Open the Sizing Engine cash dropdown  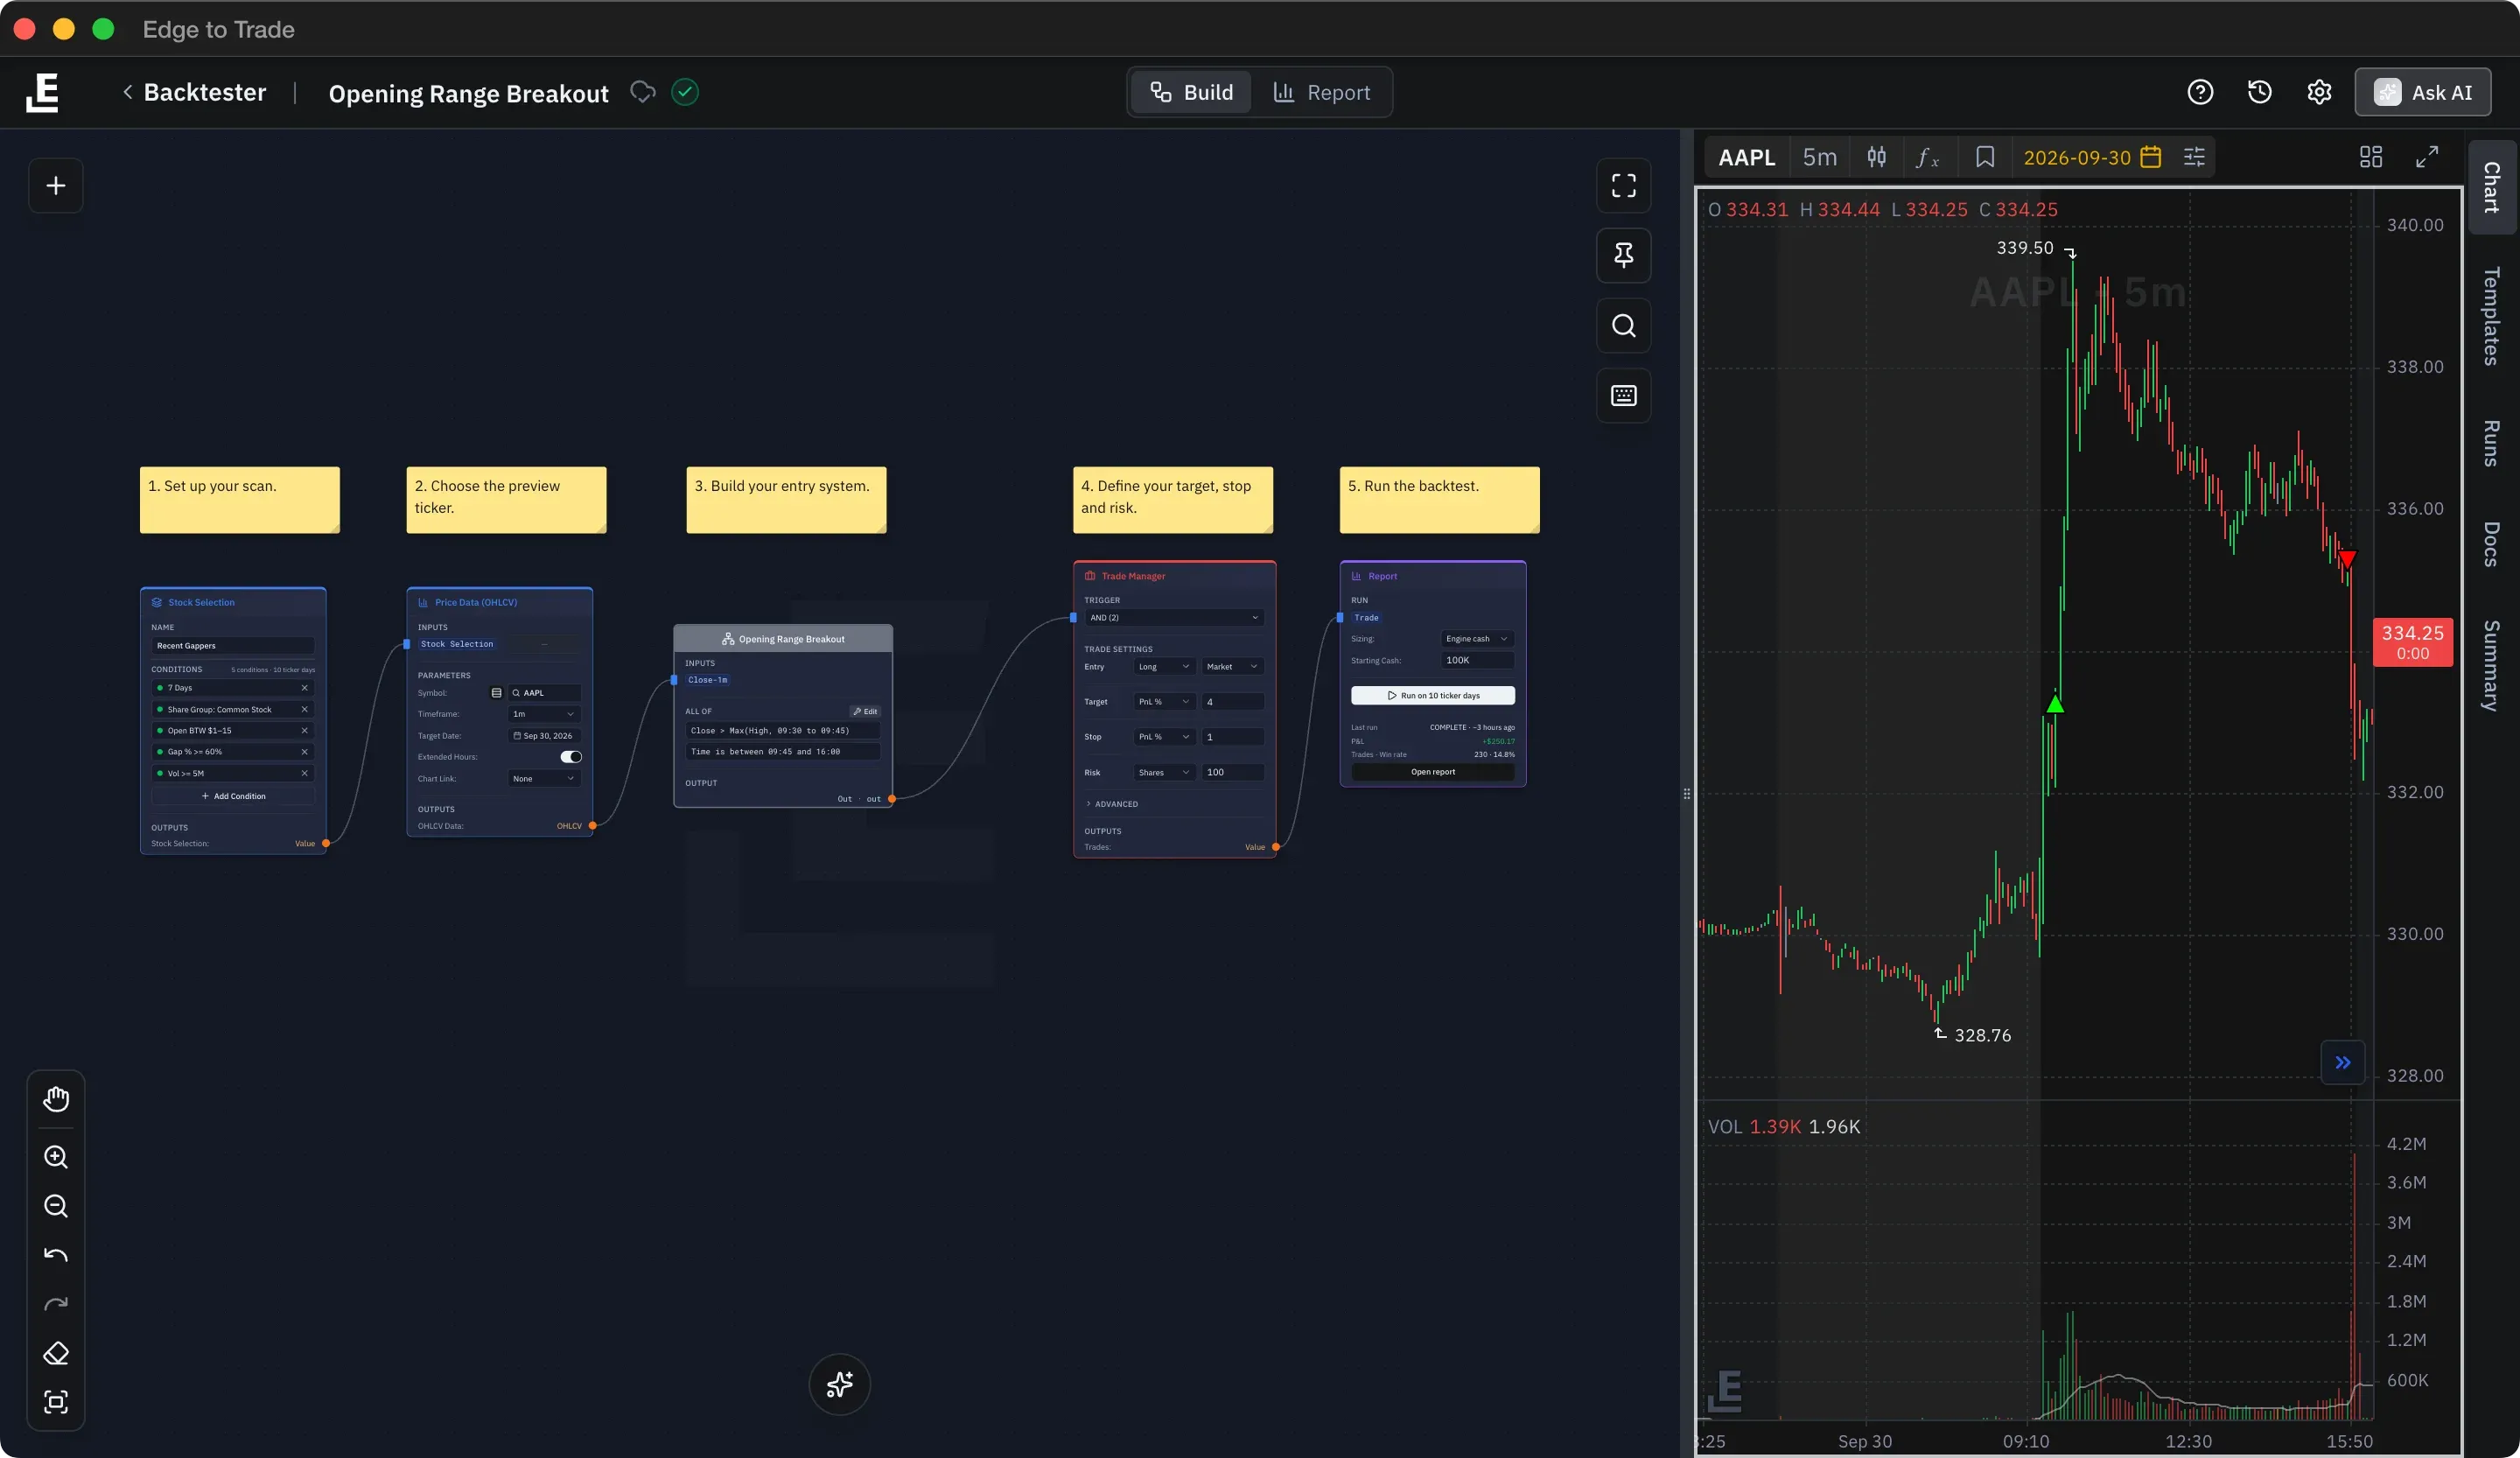tap(1477, 639)
